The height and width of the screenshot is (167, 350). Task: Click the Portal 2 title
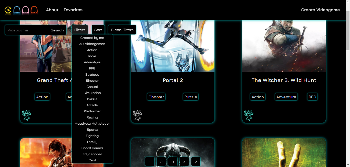click(173, 80)
